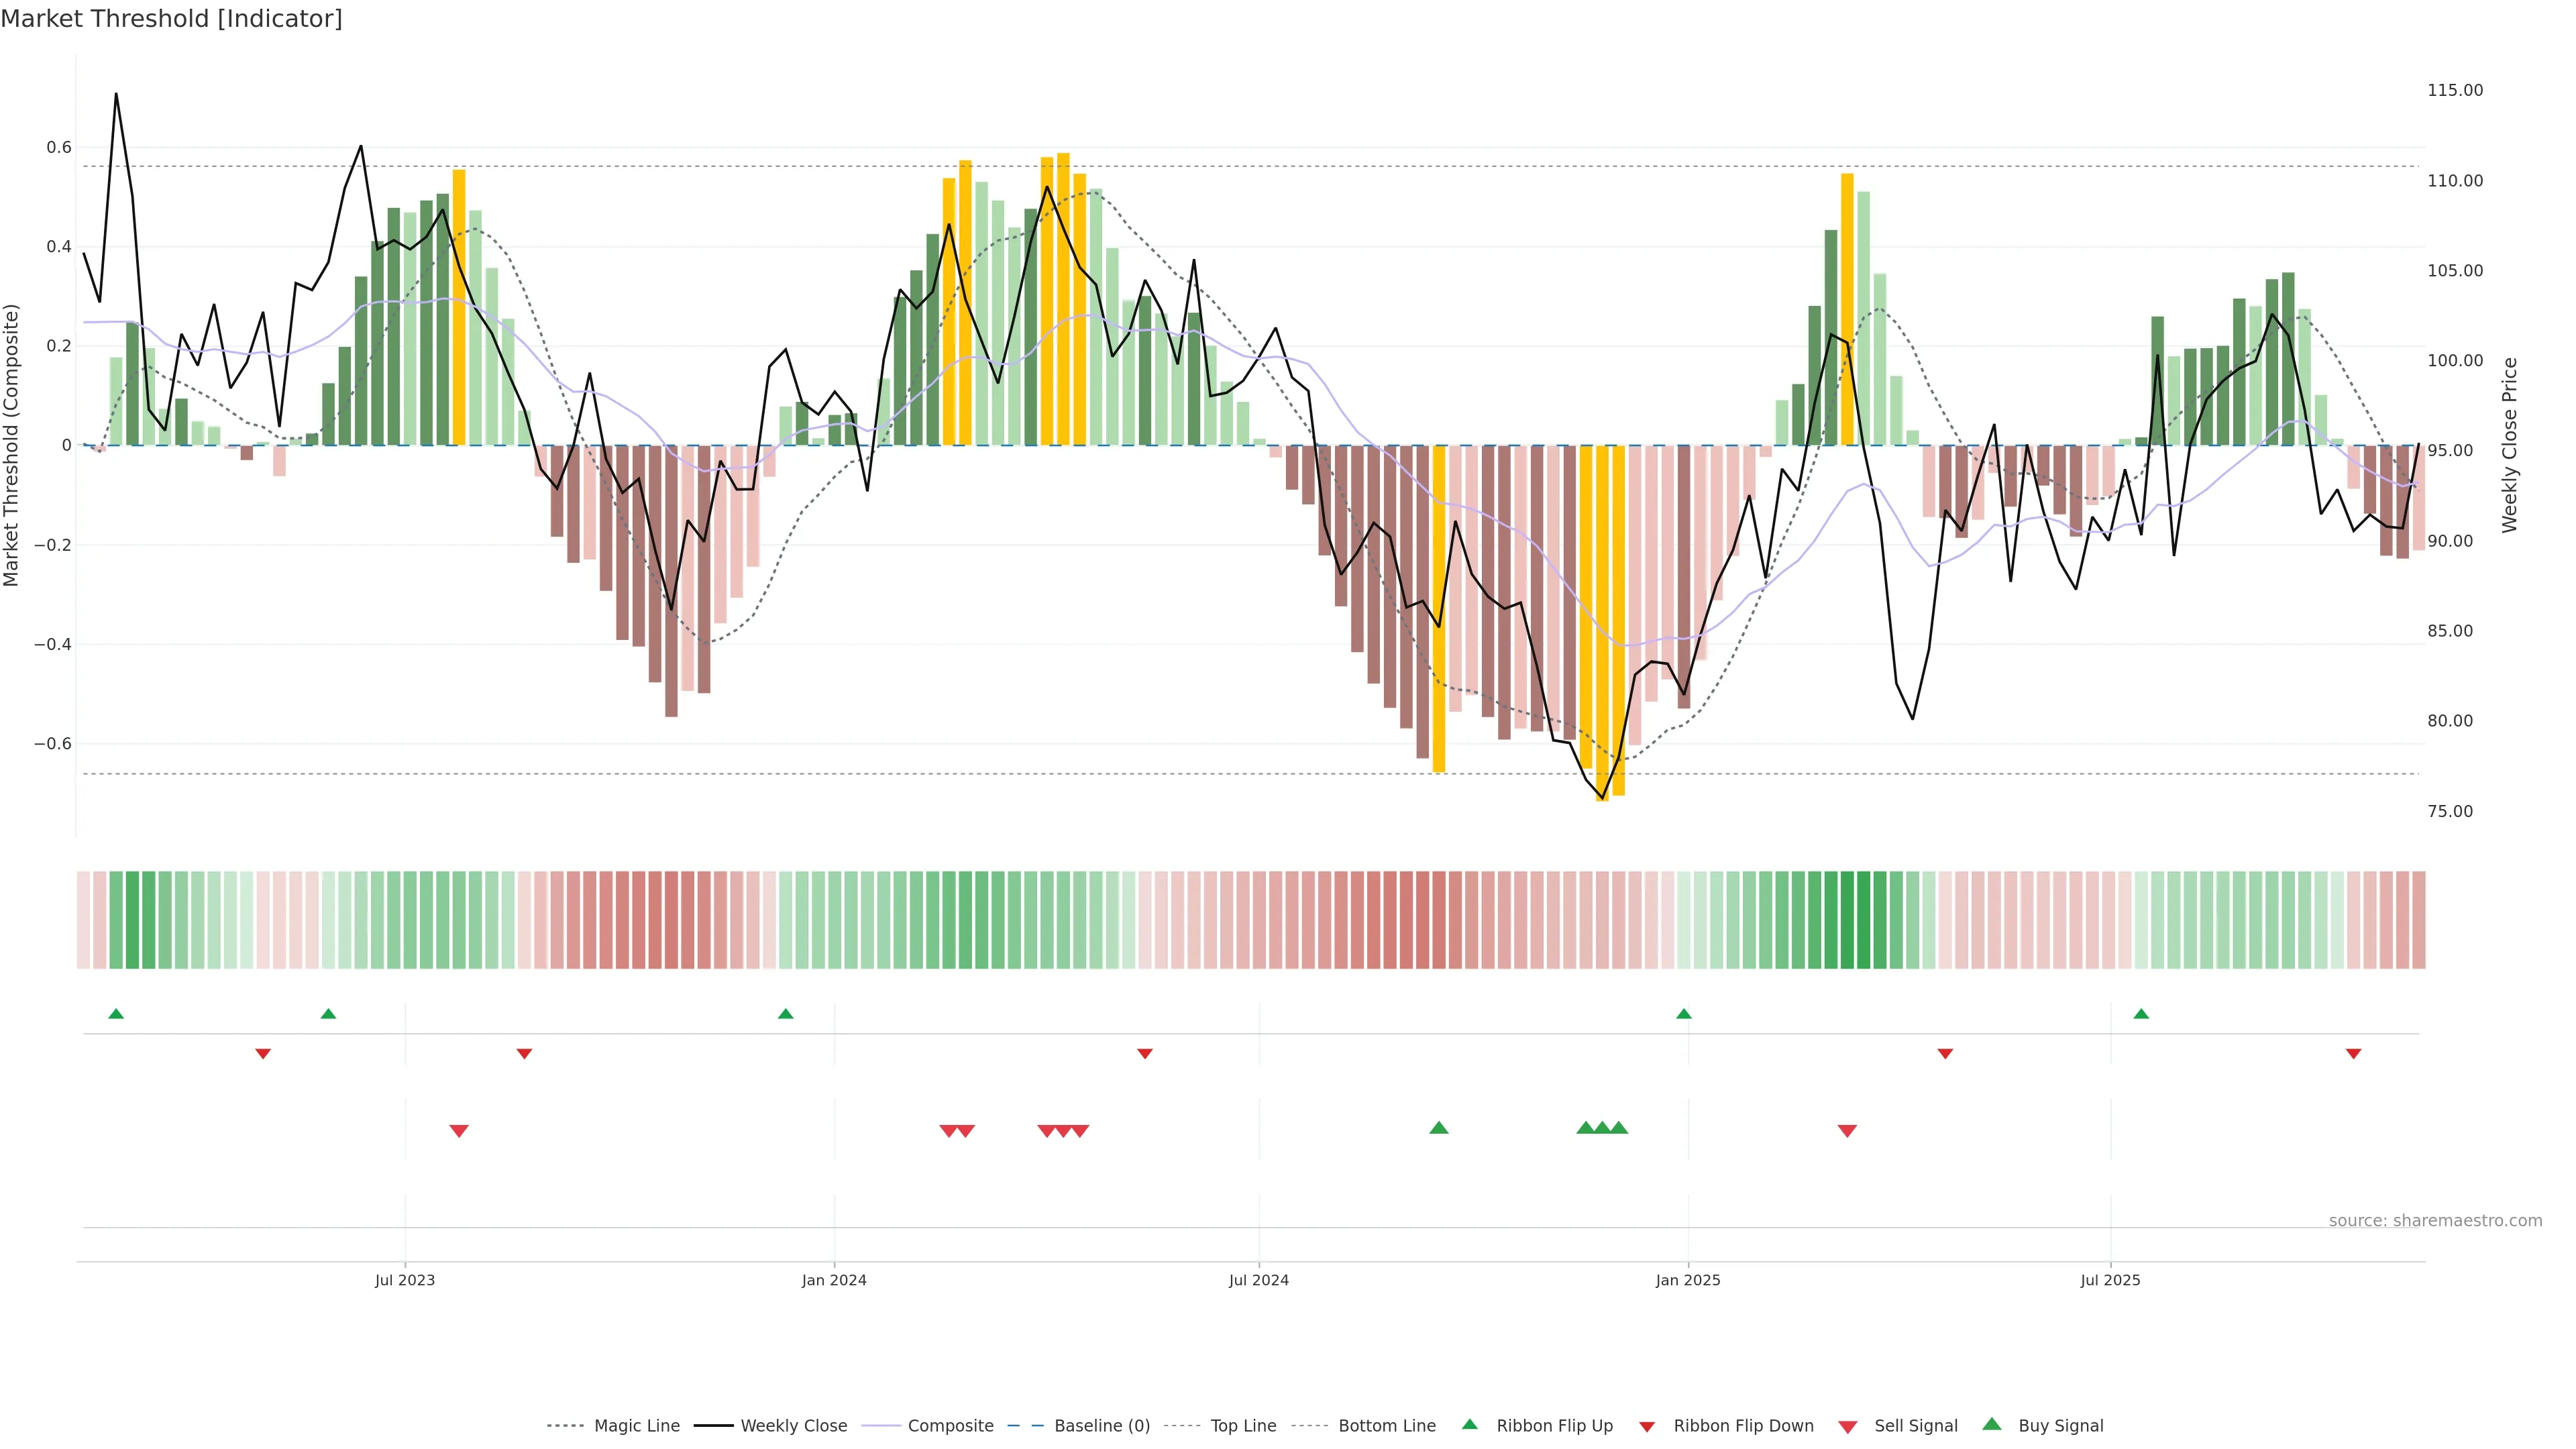Screen dimensions: 2576x1449
Task: Click the Buy Signal legend triangle icon
Action: (1991, 1424)
